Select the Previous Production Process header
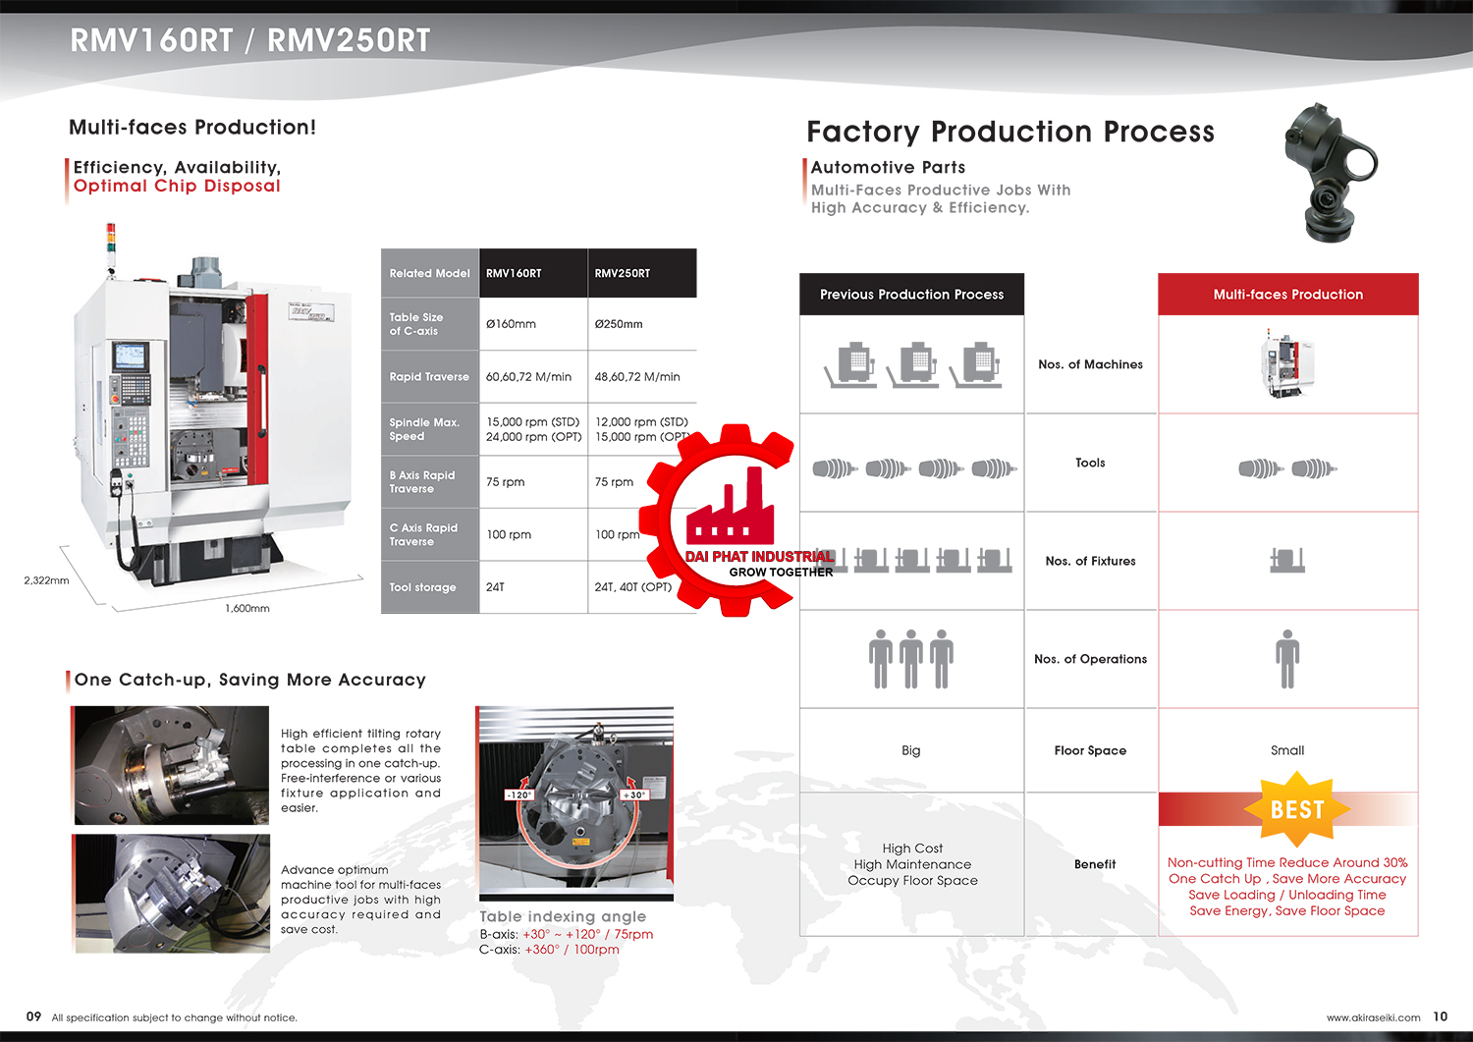 911,295
